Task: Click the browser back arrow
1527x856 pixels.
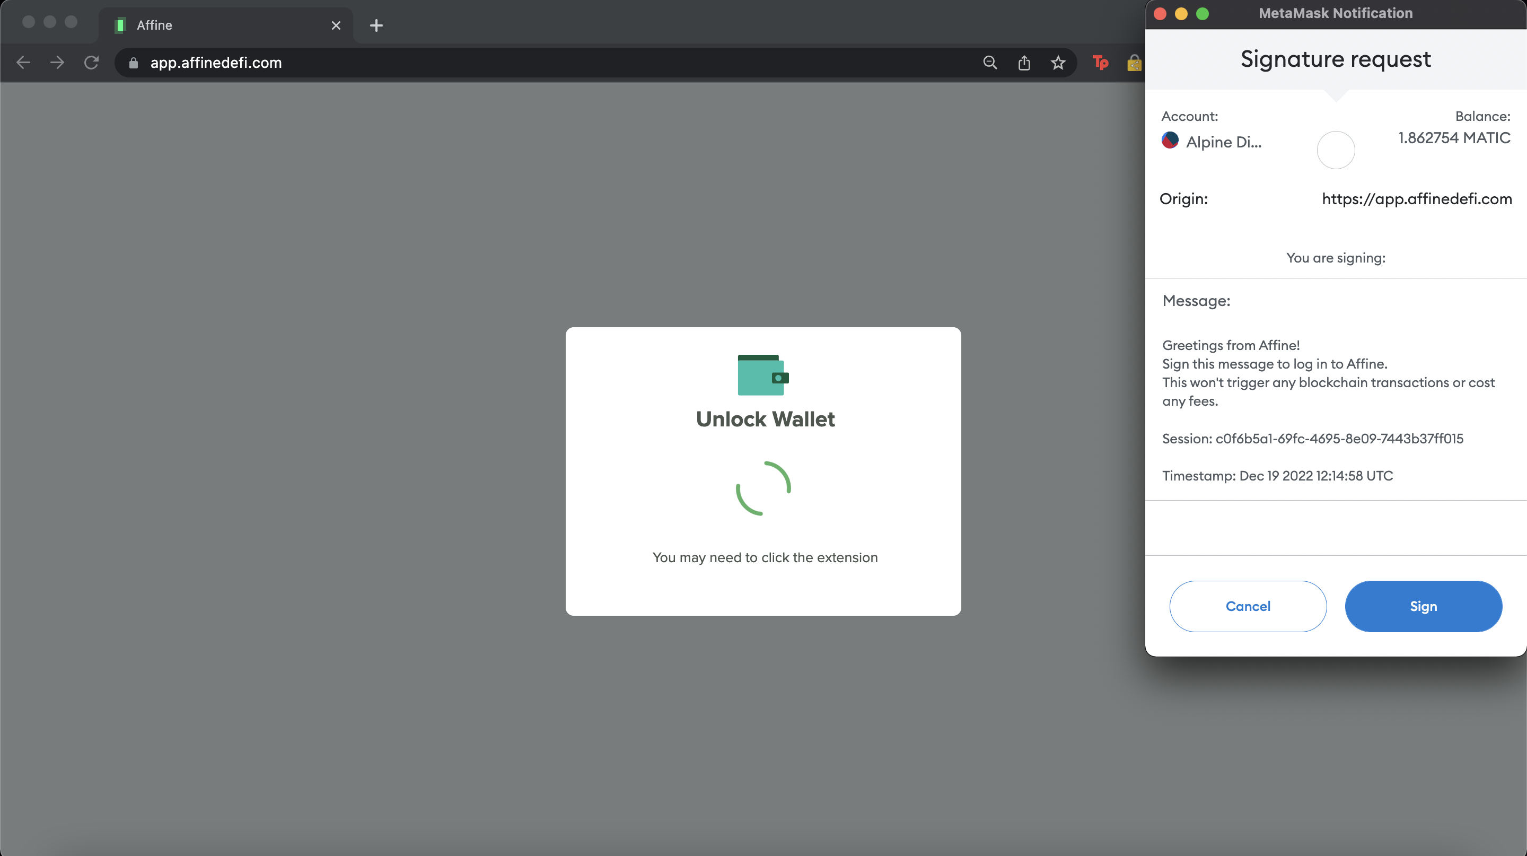Action: pos(23,62)
